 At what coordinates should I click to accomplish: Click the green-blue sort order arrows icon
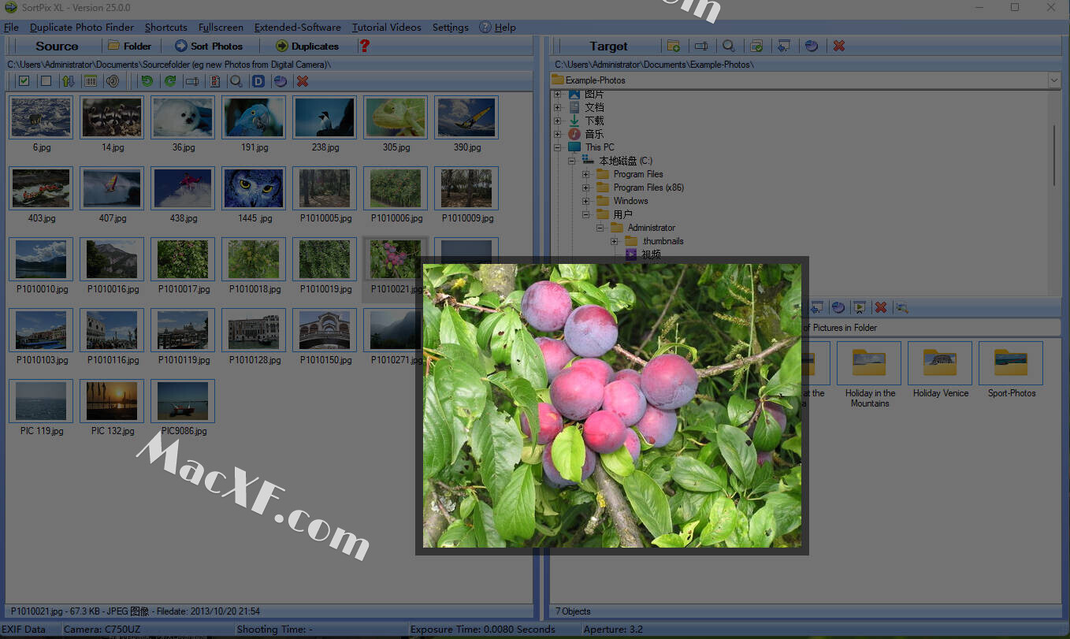tap(69, 81)
